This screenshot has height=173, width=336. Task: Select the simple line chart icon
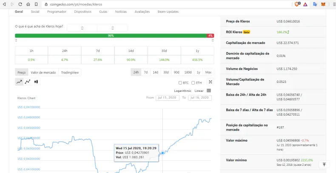point(19,82)
